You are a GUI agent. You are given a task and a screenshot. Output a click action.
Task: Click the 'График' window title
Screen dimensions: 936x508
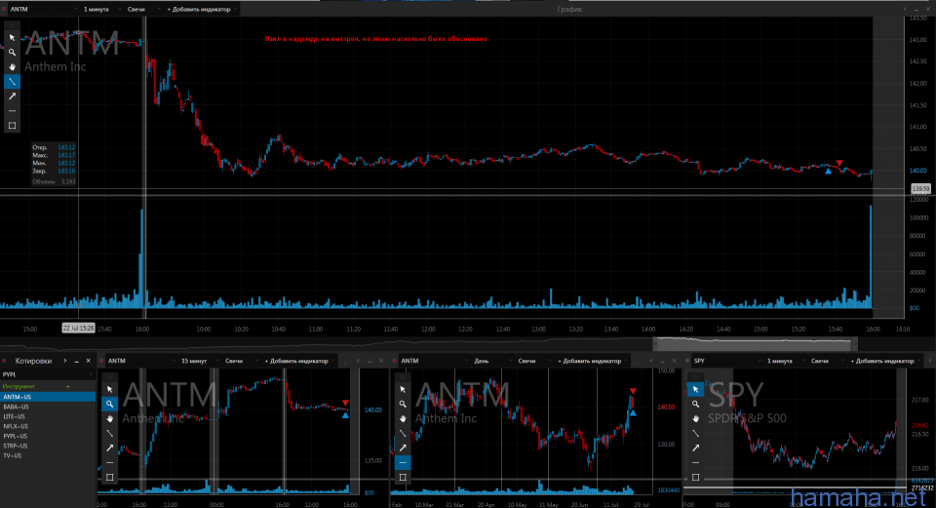569,9
